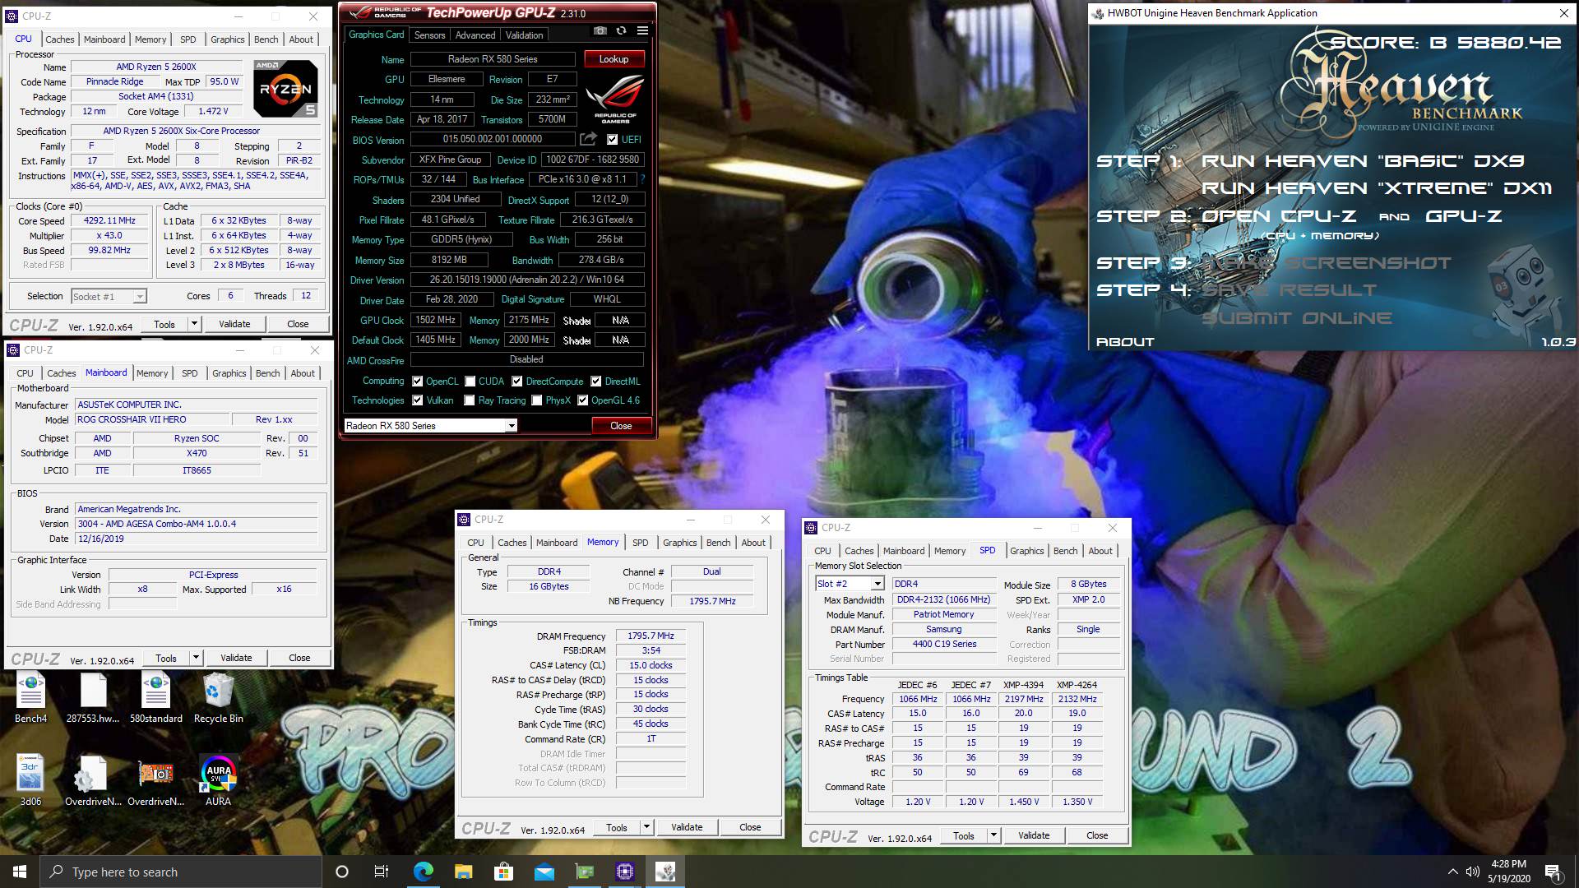
Task: Open Bench tab in CPU-Z Memory window
Action: [x=718, y=543]
